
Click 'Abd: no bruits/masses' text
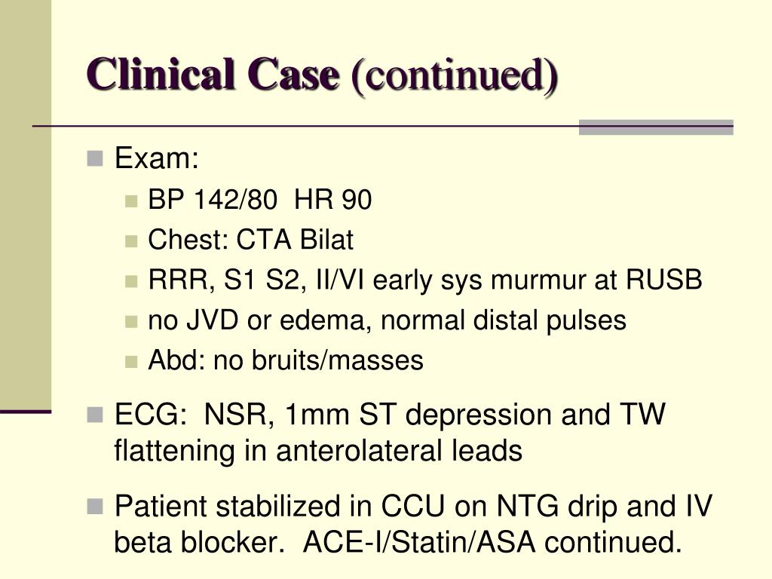pos(286,360)
